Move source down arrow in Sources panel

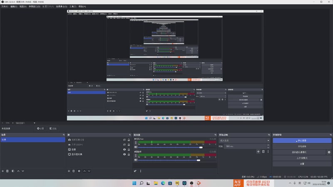[x=89, y=171]
